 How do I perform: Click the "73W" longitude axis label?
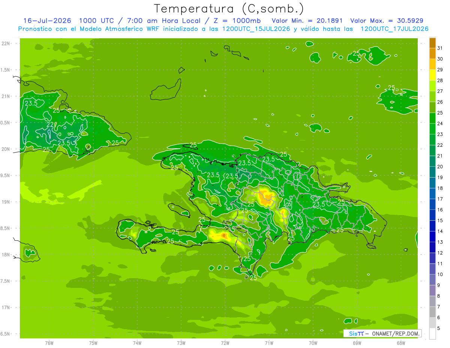(x=181, y=343)
